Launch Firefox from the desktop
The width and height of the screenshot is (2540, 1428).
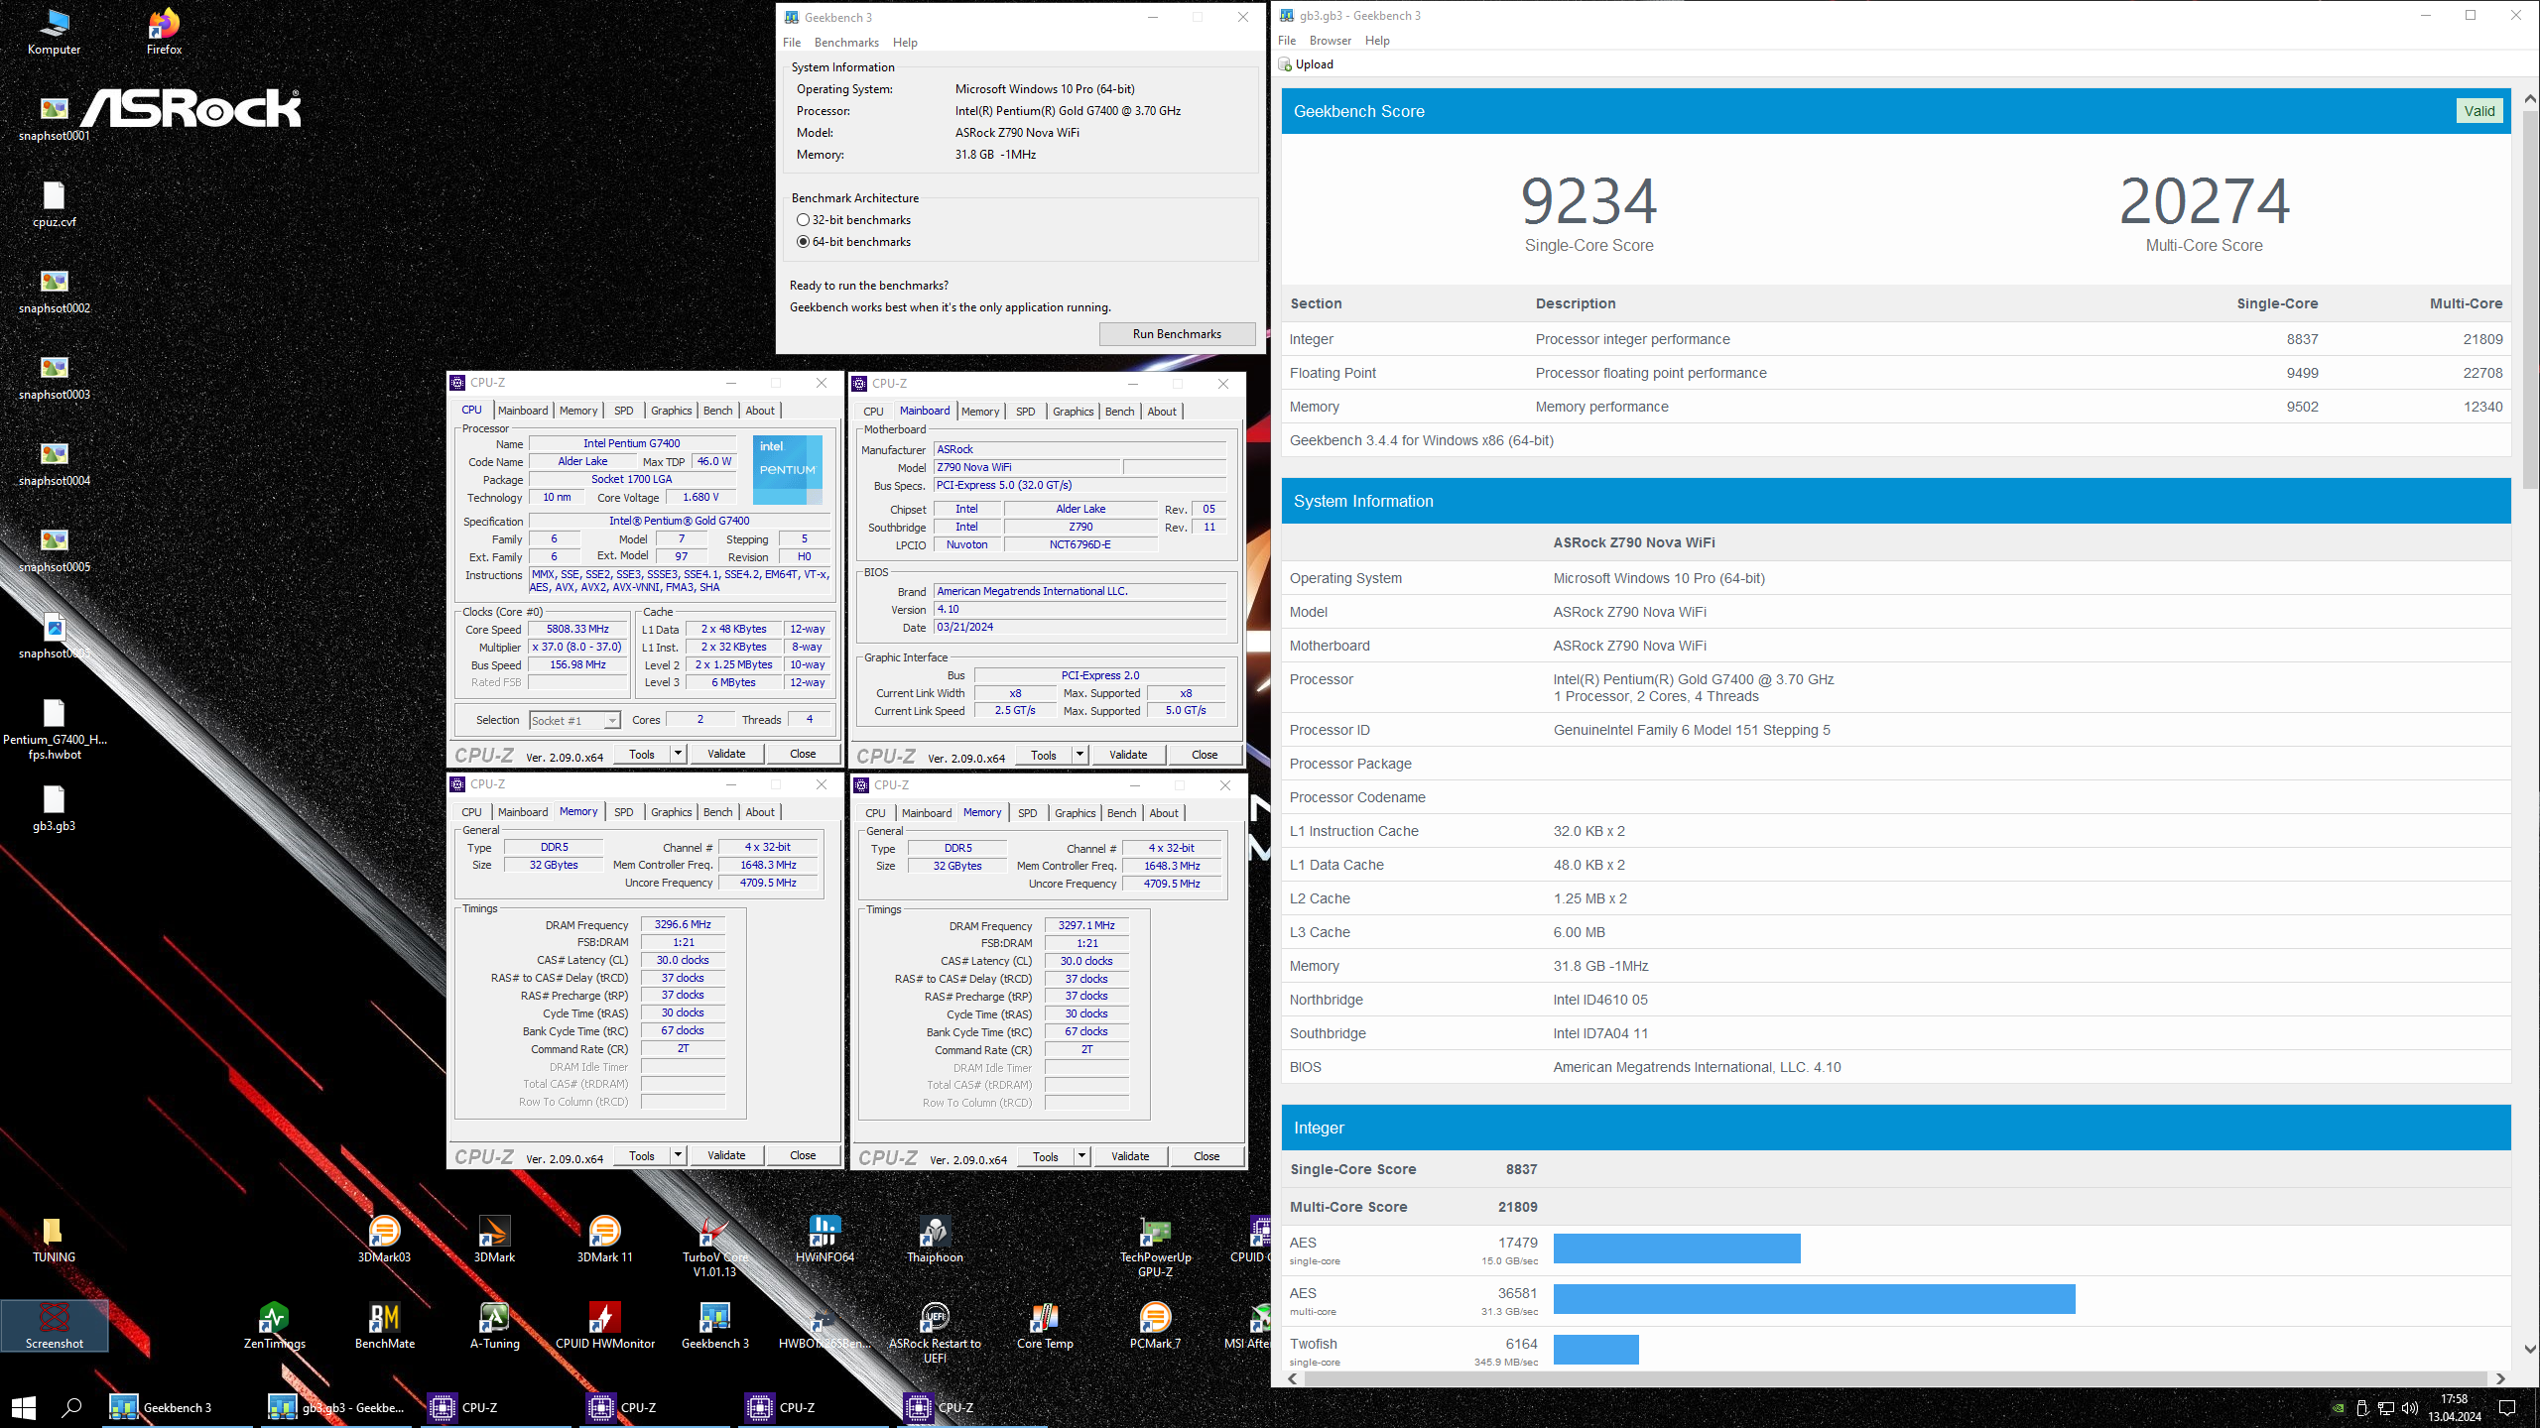point(164,32)
